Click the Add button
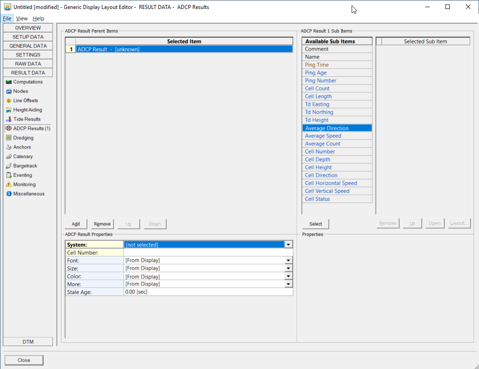This screenshot has height=369, width=479. pyautogui.click(x=76, y=224)
